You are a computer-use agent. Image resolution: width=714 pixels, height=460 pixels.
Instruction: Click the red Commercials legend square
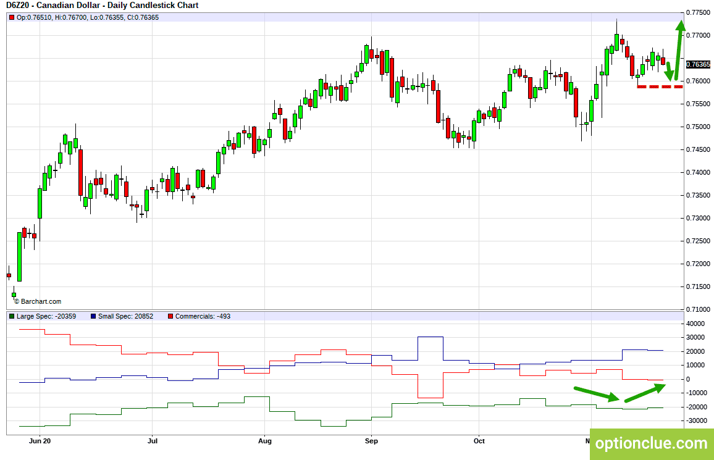coord(170,316)
